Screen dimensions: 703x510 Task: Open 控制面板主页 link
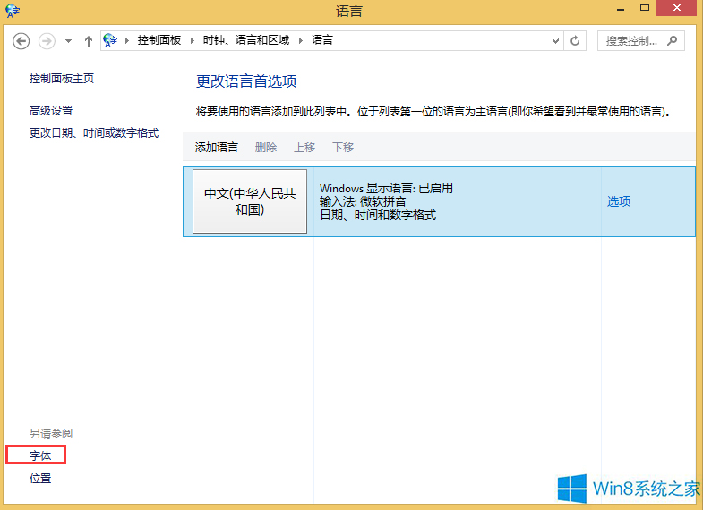(x=62, y=79)
